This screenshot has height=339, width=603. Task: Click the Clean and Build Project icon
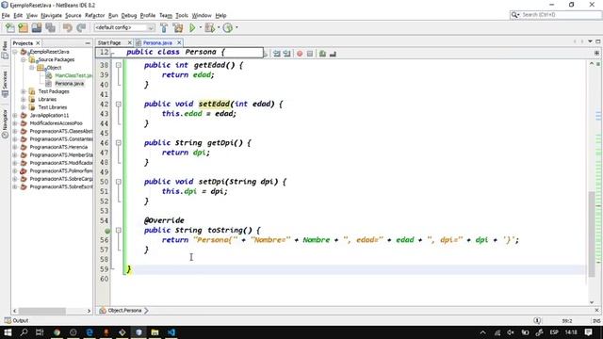[x=178, y=27]
